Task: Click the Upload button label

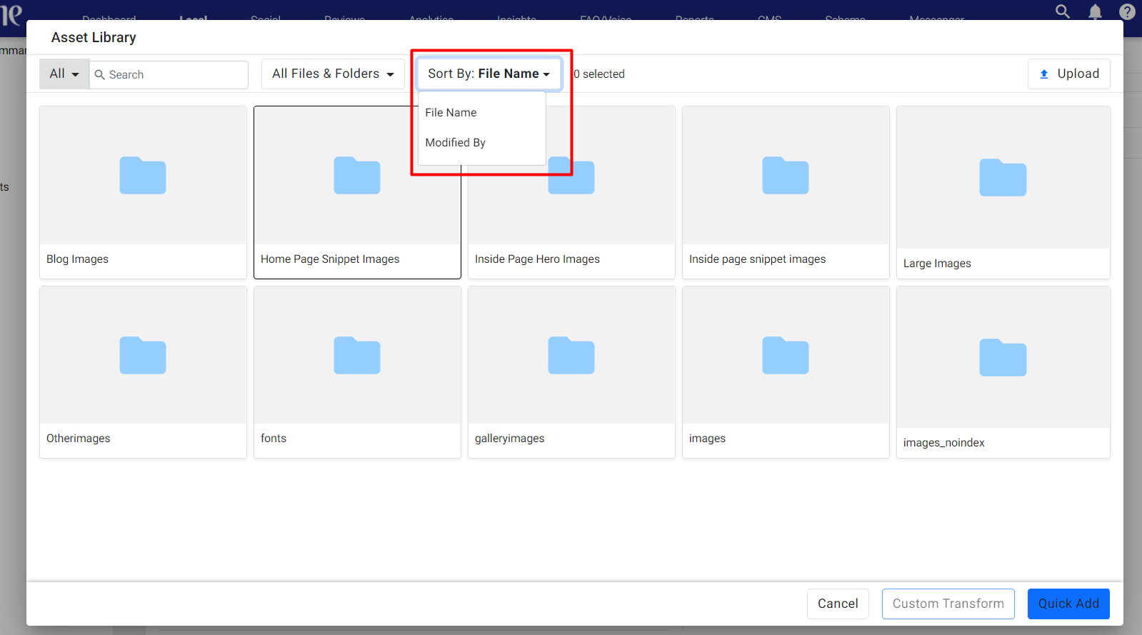Action: [x=1078, y=74]
